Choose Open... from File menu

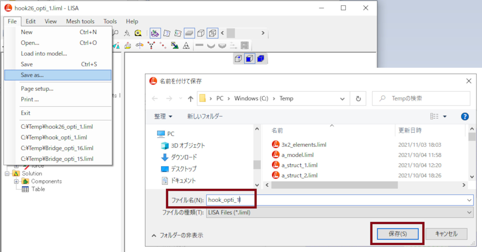[58, 43]
